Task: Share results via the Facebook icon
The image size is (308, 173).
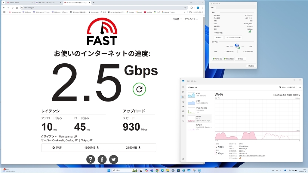Action: pyautogui.click(x=102, y=159)
